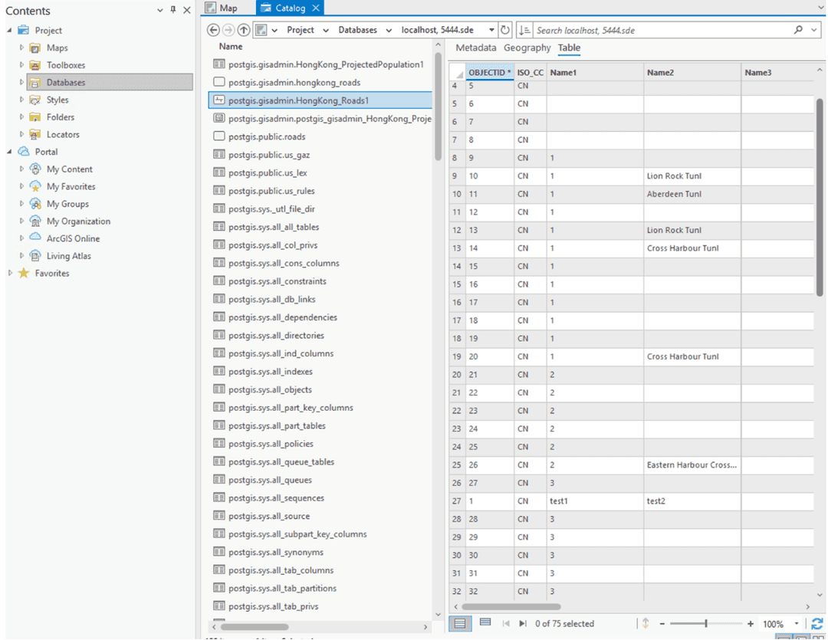Open the Geography tab in the details pane
This screenshot has width=828, height=640.
pos(527,48)
